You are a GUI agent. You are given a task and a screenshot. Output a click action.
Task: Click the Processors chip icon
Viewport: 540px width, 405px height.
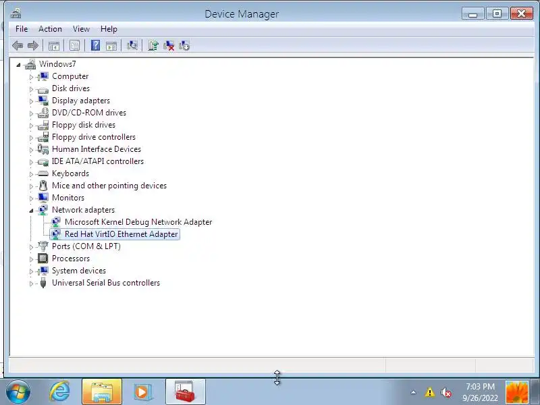43,259
